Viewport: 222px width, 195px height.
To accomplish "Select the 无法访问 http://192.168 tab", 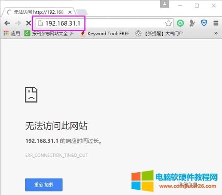I will click(39, 12).
